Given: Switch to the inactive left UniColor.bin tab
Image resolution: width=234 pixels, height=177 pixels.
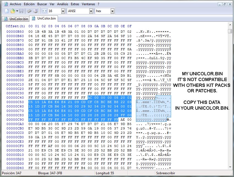Looking at the screenshot, I should click(16, 19).
